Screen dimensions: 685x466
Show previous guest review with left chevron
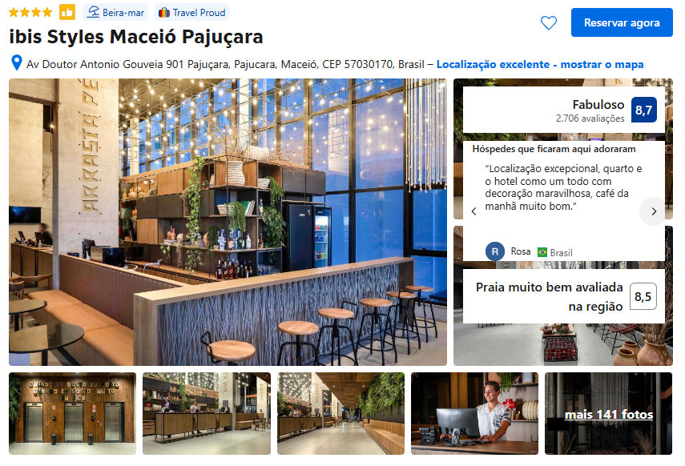coord(474,211)
